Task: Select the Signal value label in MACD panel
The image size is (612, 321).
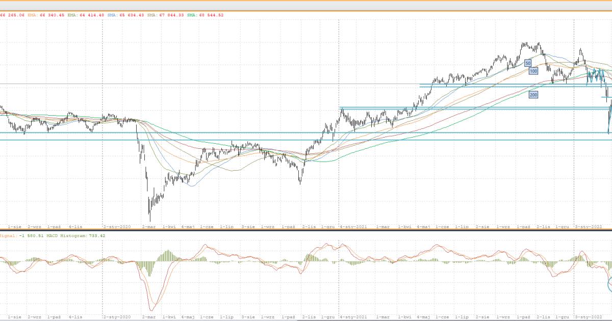Action: click(14, 236)
